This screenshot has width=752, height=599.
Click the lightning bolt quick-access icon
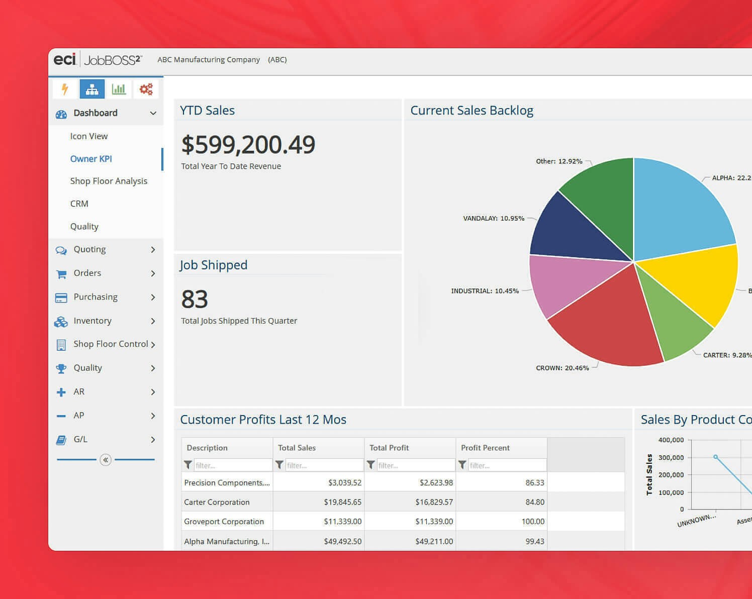pyautogui.click(x=65, y=89)
